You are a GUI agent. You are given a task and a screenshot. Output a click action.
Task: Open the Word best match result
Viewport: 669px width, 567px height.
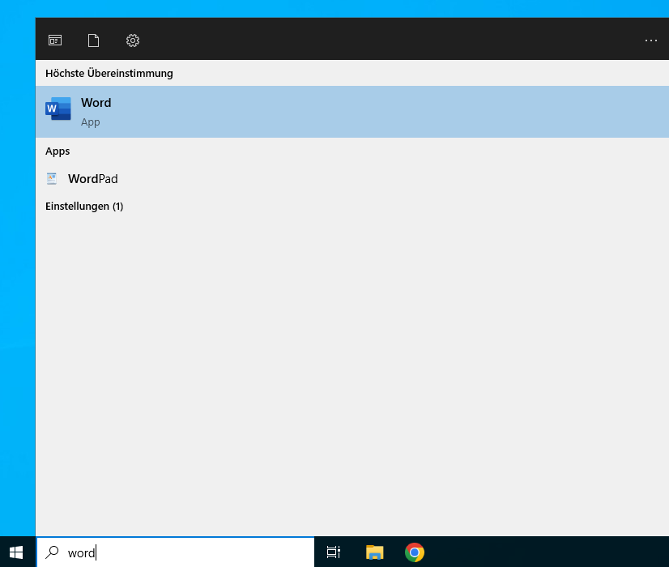243,112
